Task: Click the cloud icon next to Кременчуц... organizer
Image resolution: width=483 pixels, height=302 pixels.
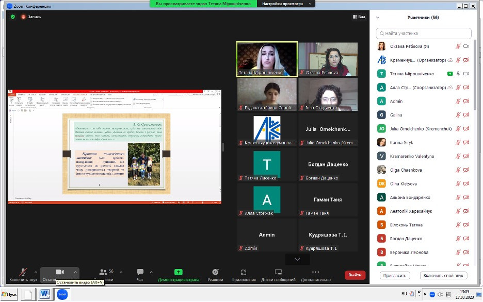Action: 450,60
